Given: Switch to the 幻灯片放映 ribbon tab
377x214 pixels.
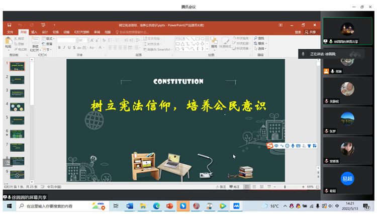Looking at the screenshot, I should coord(82,32).
